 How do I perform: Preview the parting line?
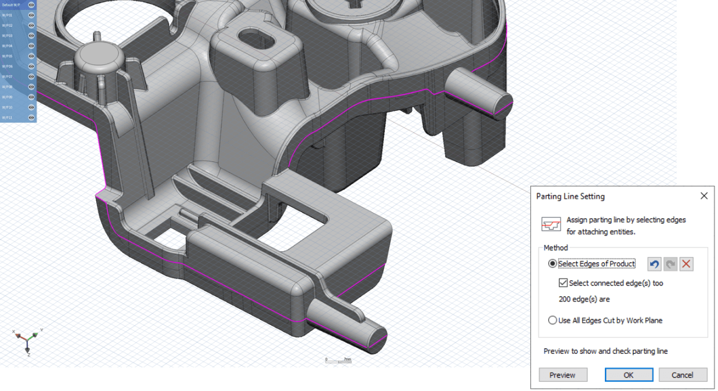click(563, 375)
